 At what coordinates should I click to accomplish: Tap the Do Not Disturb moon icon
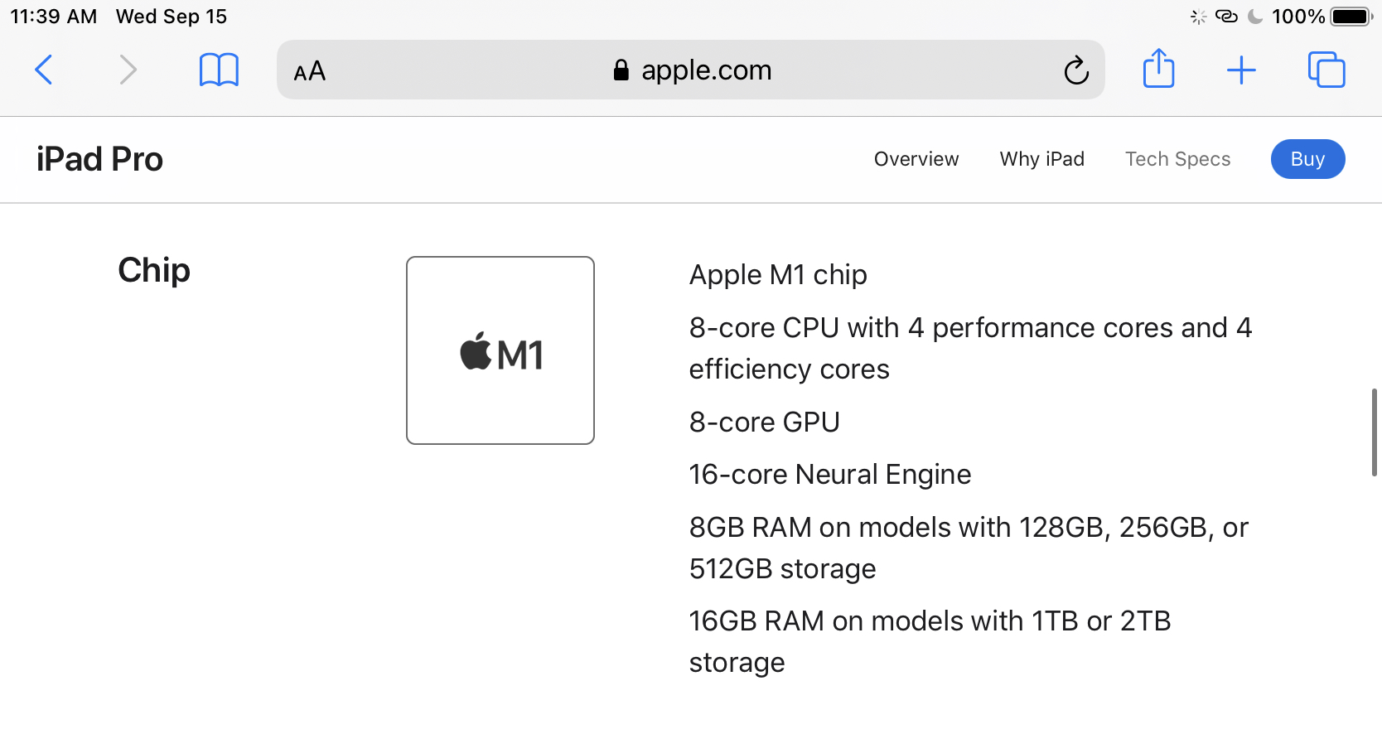1255,17
